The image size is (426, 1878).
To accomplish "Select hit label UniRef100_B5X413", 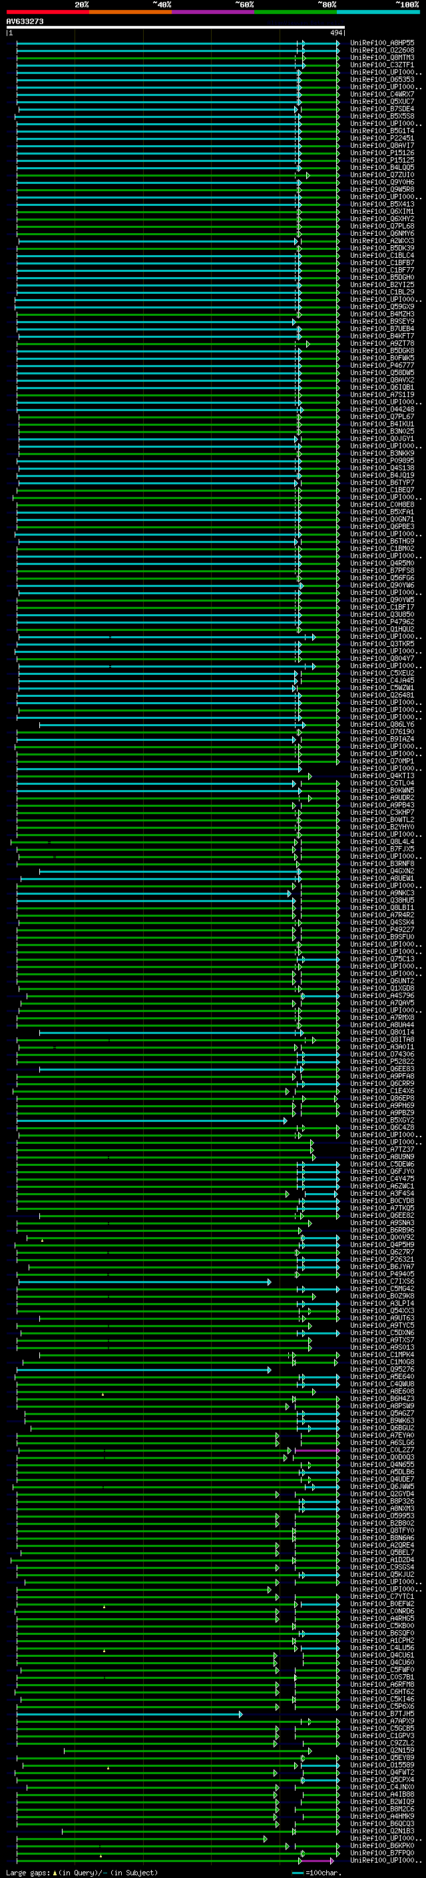I will pos(382,204).
